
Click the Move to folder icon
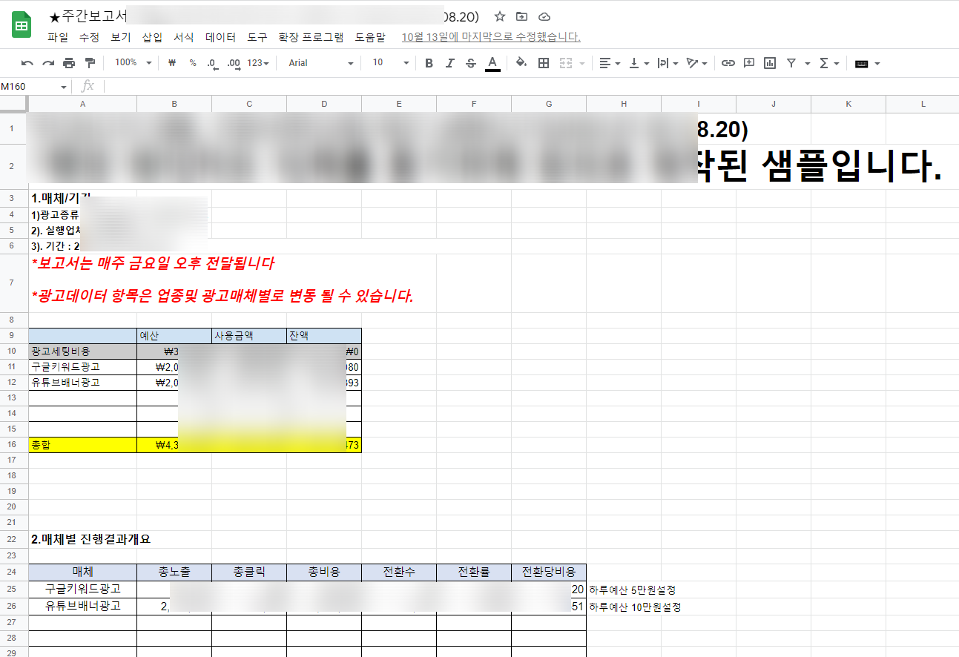[x=522, y=16]
